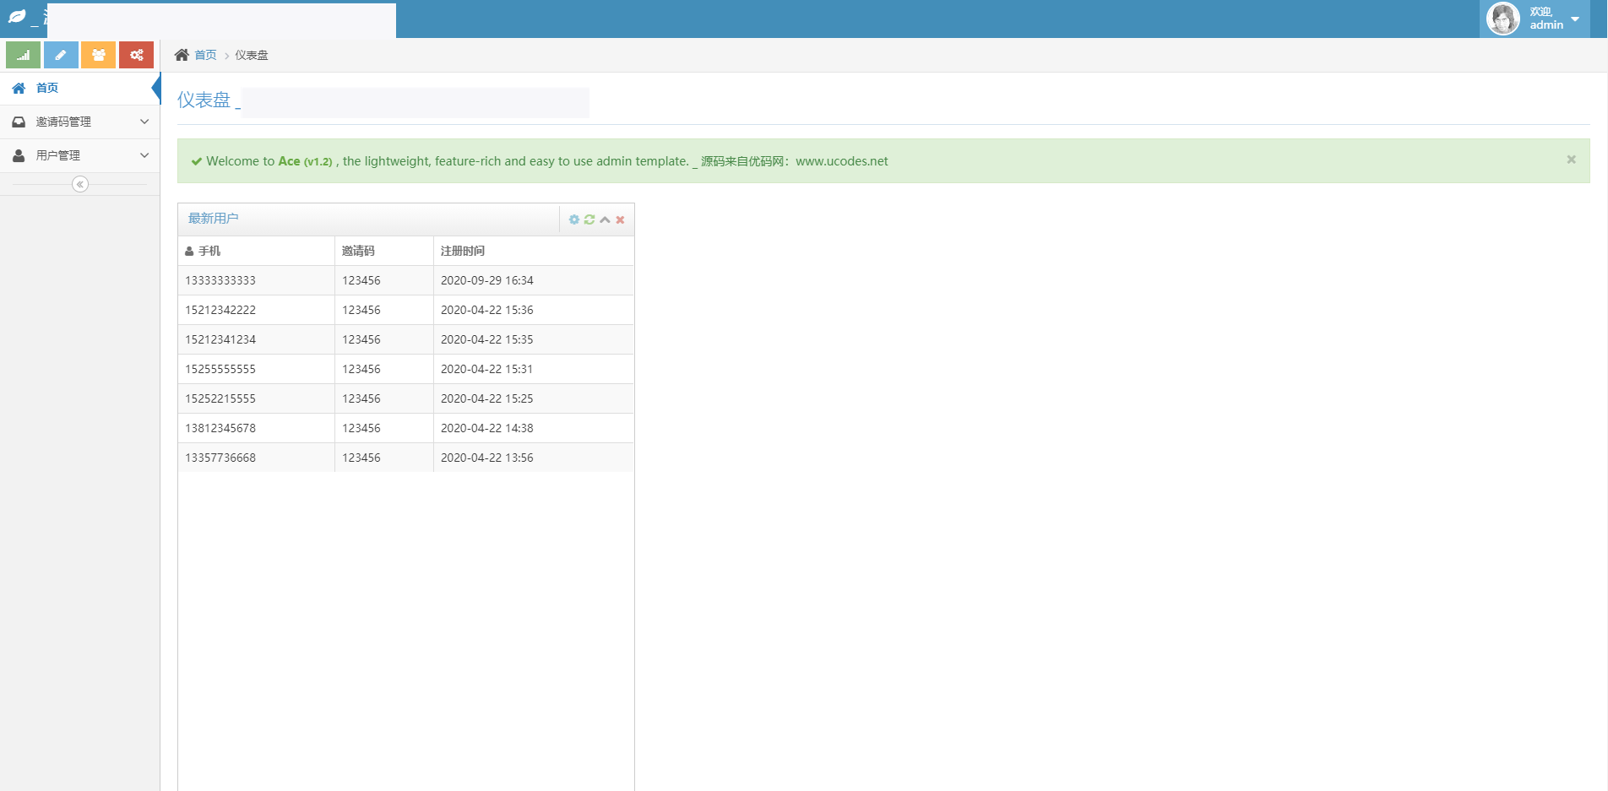Click the 首页 breadcrumb link
This screenshot has width=1608, height=791.
pos(205,55)
